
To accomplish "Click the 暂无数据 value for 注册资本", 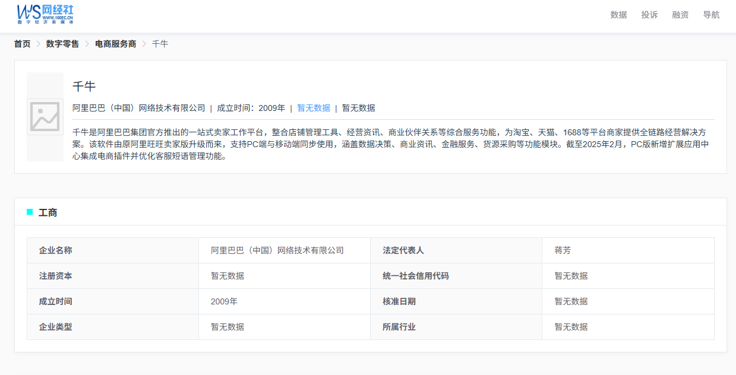I will (228, 276).
